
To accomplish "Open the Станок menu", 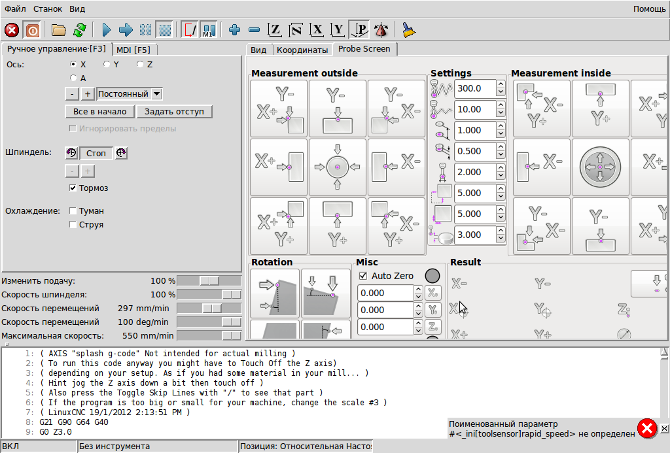I will pos(47,8).
